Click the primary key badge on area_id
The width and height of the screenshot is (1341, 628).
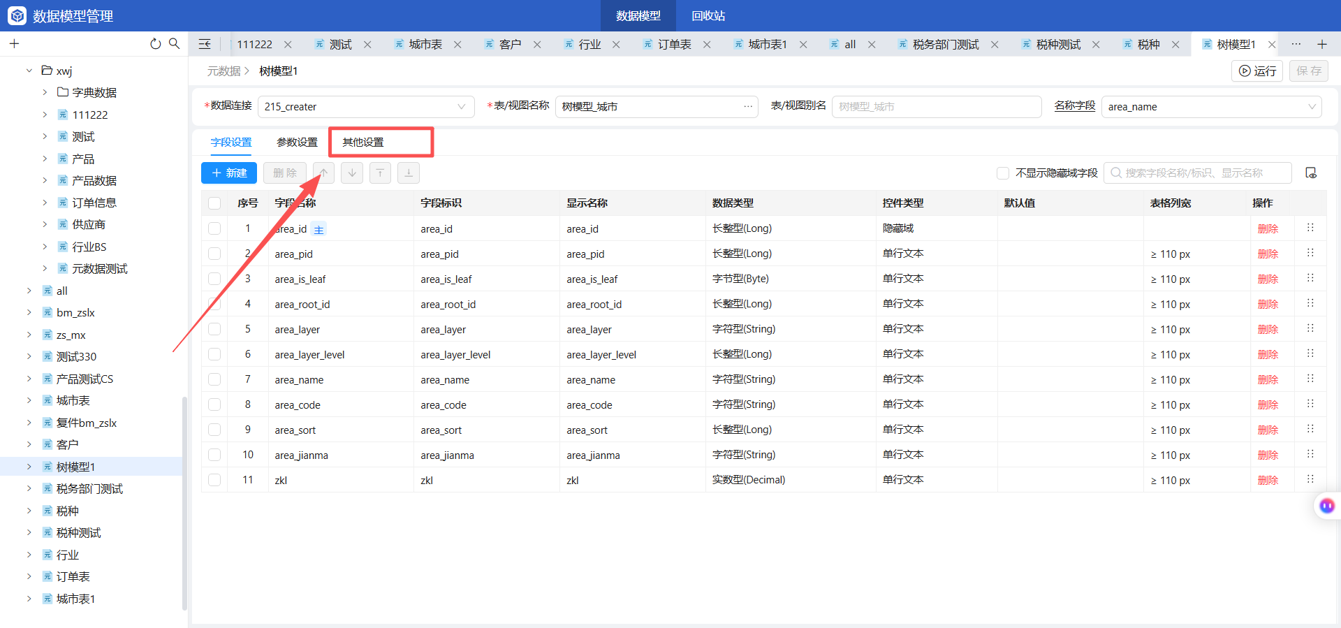click(x=318, y=229)
